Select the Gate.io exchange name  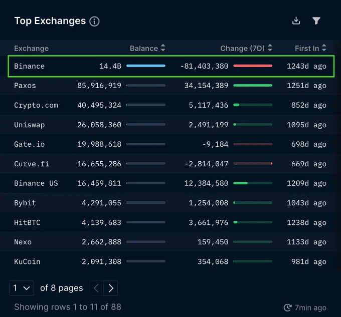point(30,144)
